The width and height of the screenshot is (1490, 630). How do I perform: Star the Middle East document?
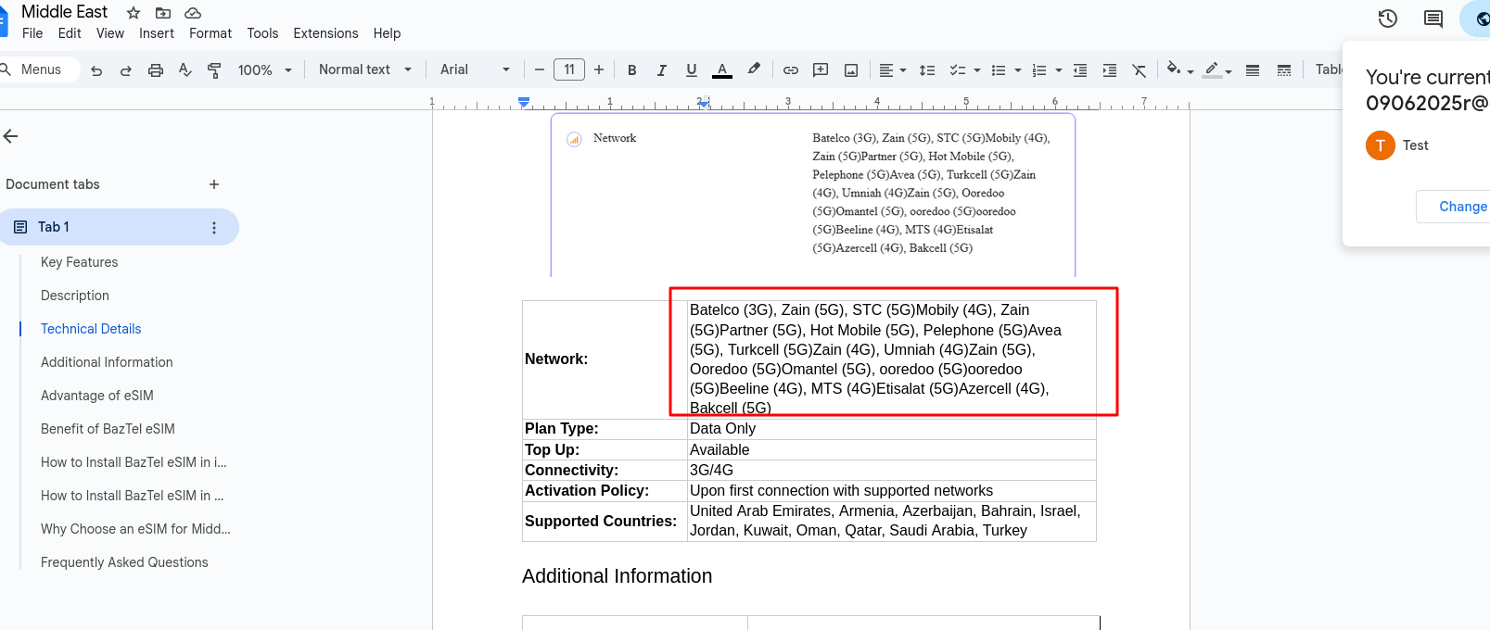pos(134,13)
